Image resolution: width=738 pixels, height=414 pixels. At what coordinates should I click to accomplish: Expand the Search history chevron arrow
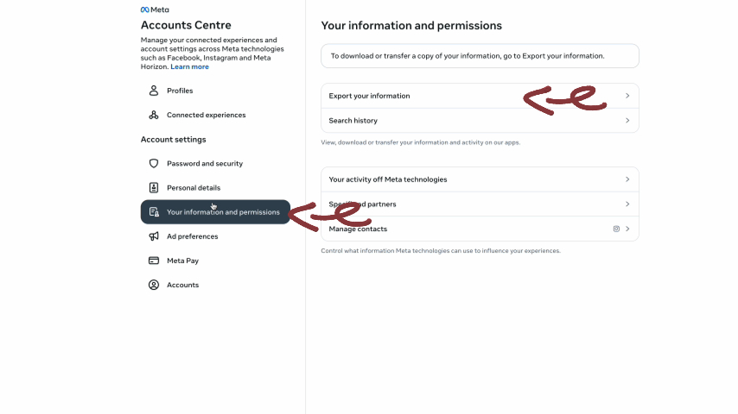[x=627, y=120]
